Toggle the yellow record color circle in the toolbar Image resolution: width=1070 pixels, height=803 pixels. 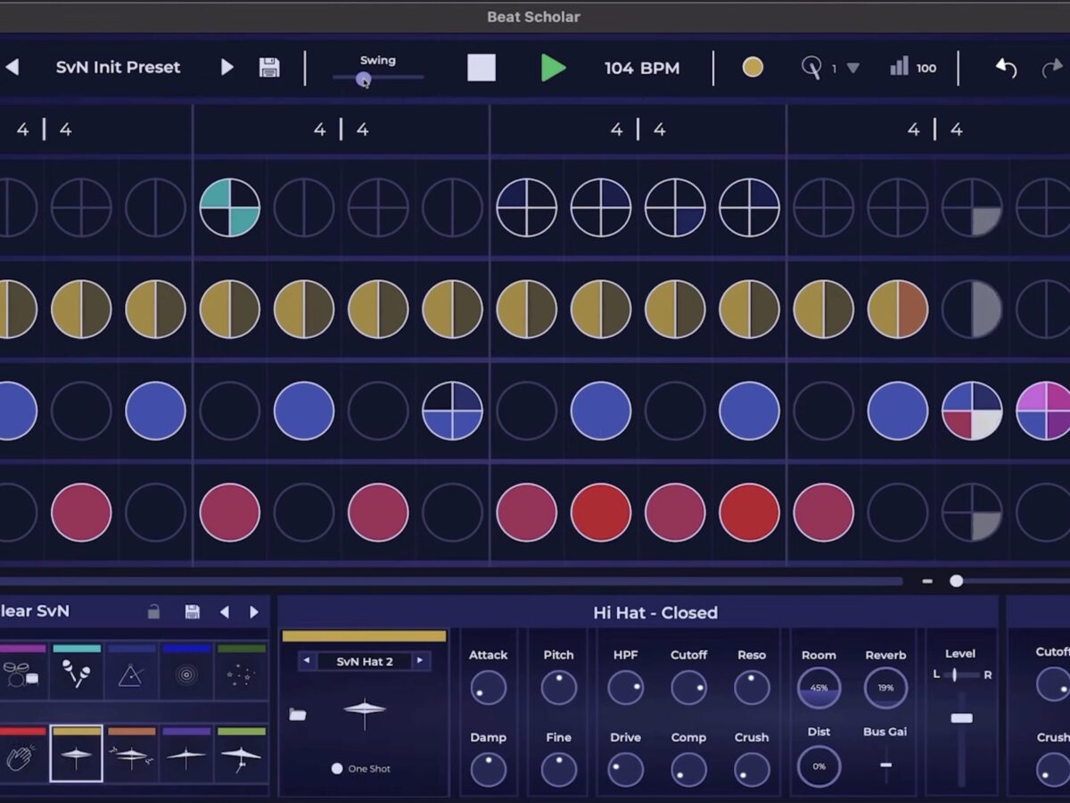[753, 68]
